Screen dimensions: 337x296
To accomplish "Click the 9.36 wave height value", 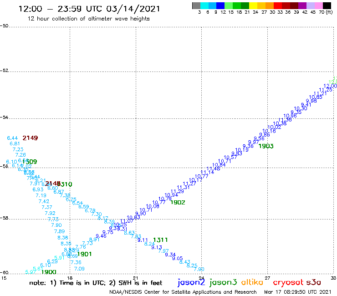I will click(x=248, y=146).
